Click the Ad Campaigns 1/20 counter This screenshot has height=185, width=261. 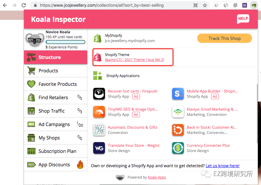click(80, 124)
